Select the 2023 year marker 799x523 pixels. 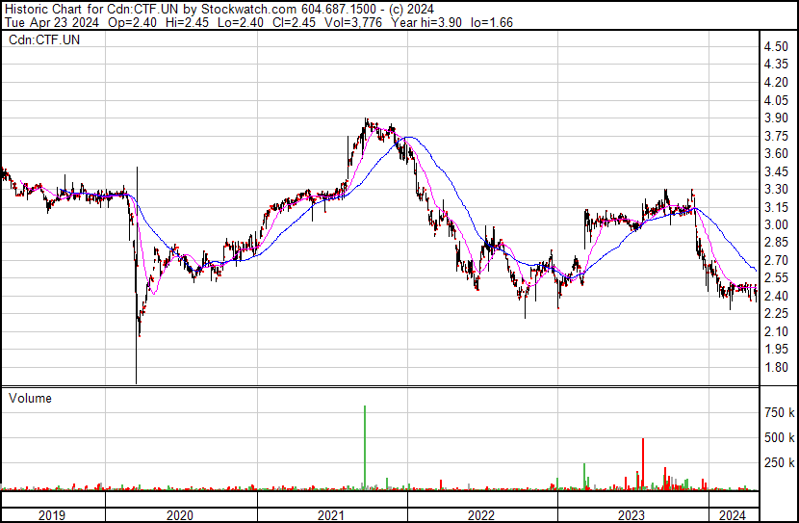point(631,515)
